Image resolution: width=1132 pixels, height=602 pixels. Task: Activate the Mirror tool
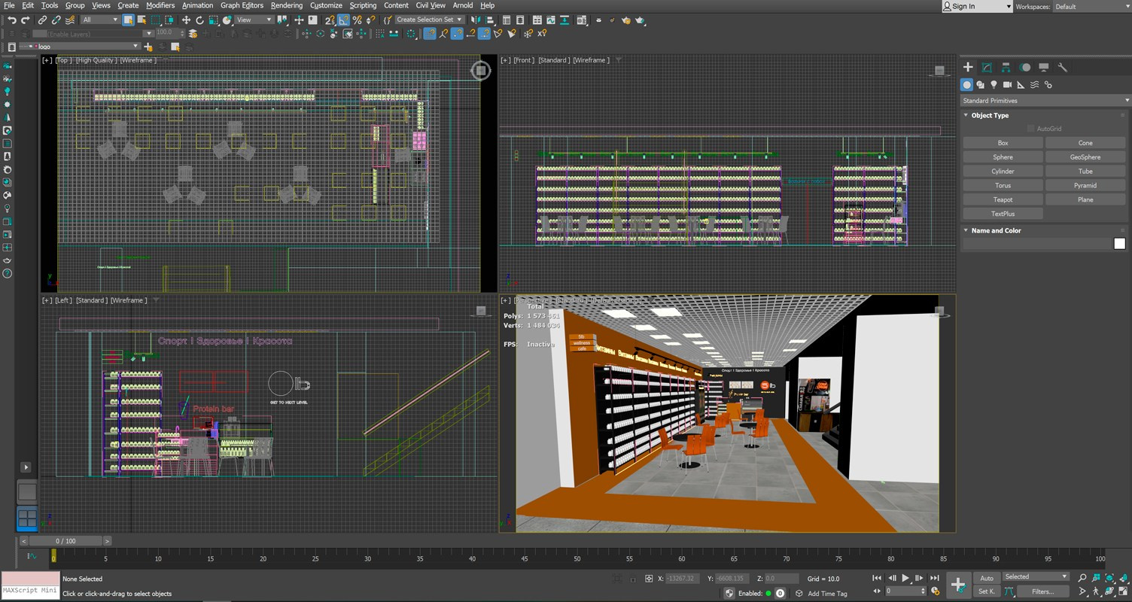pyautogui.click(x=476, y=20)
